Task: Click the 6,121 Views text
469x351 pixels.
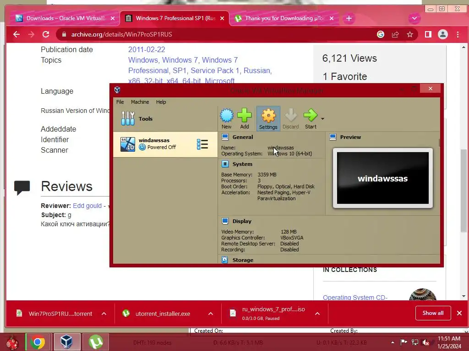Action: [x=349, y=58]
